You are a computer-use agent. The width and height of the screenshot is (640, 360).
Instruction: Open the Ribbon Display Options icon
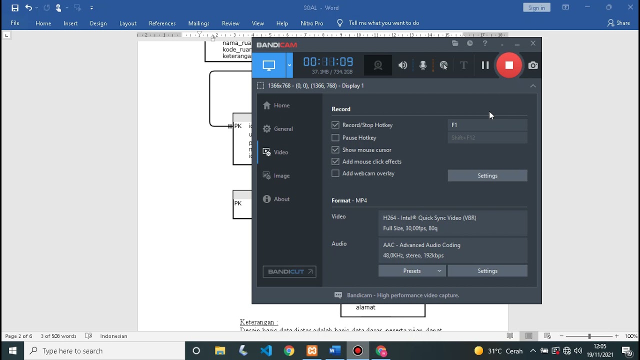pyautogui.click(x=565, y=7)
